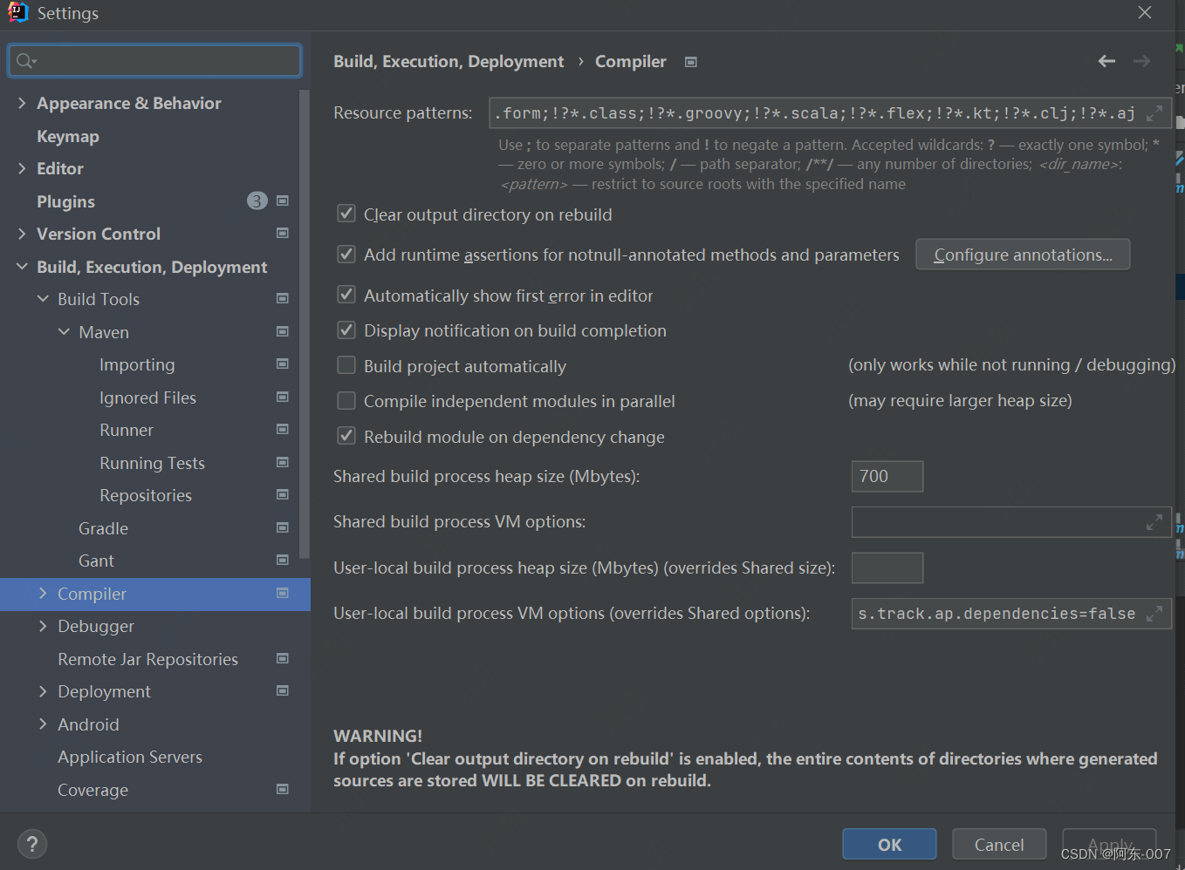Viewport: 1185px width, 870px height.
Task: Collapse the Maven tree node
Action: [64, 331]
